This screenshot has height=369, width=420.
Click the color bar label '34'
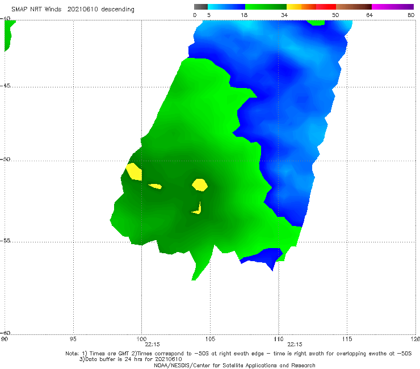point(284,15)
